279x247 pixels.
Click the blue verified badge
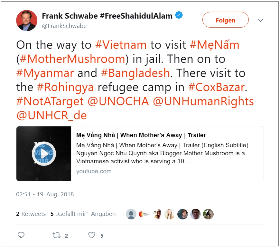pos(179,15)
